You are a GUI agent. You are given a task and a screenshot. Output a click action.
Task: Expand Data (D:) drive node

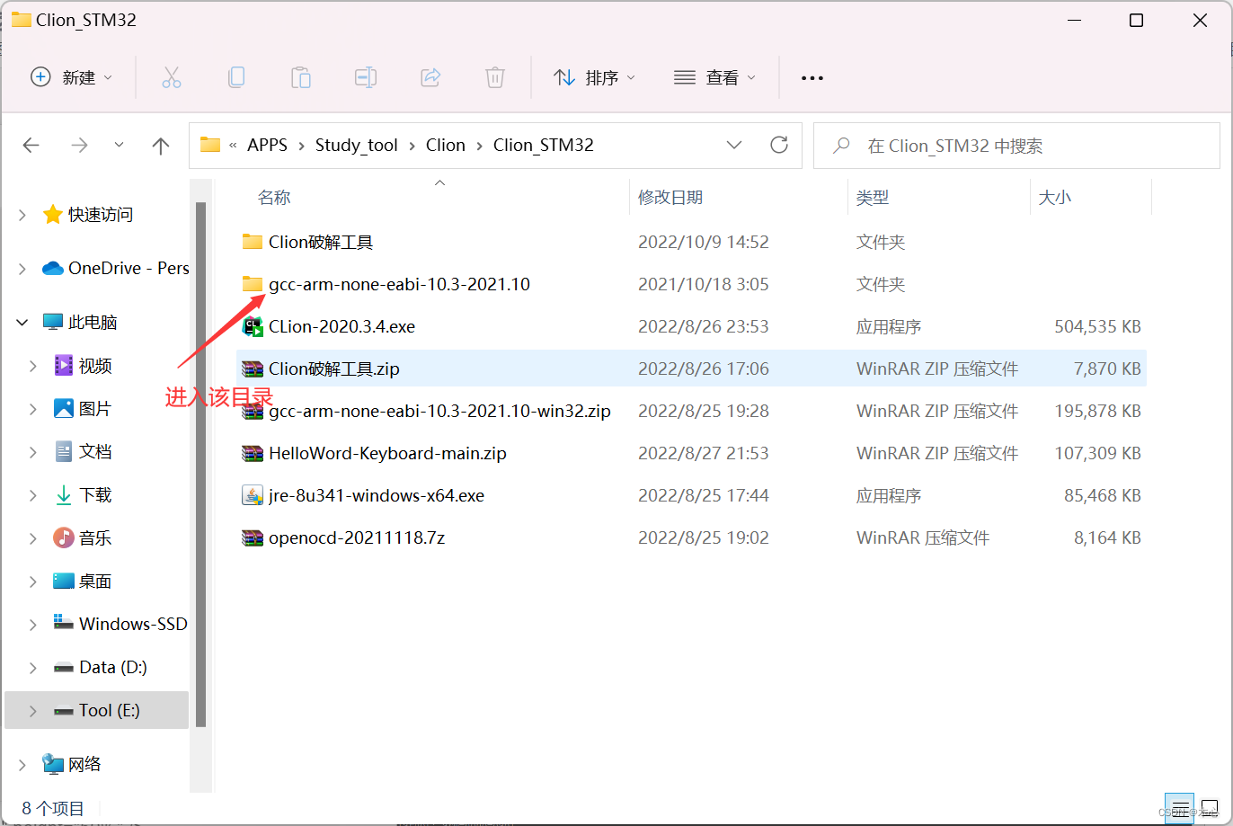click(33, 668)
